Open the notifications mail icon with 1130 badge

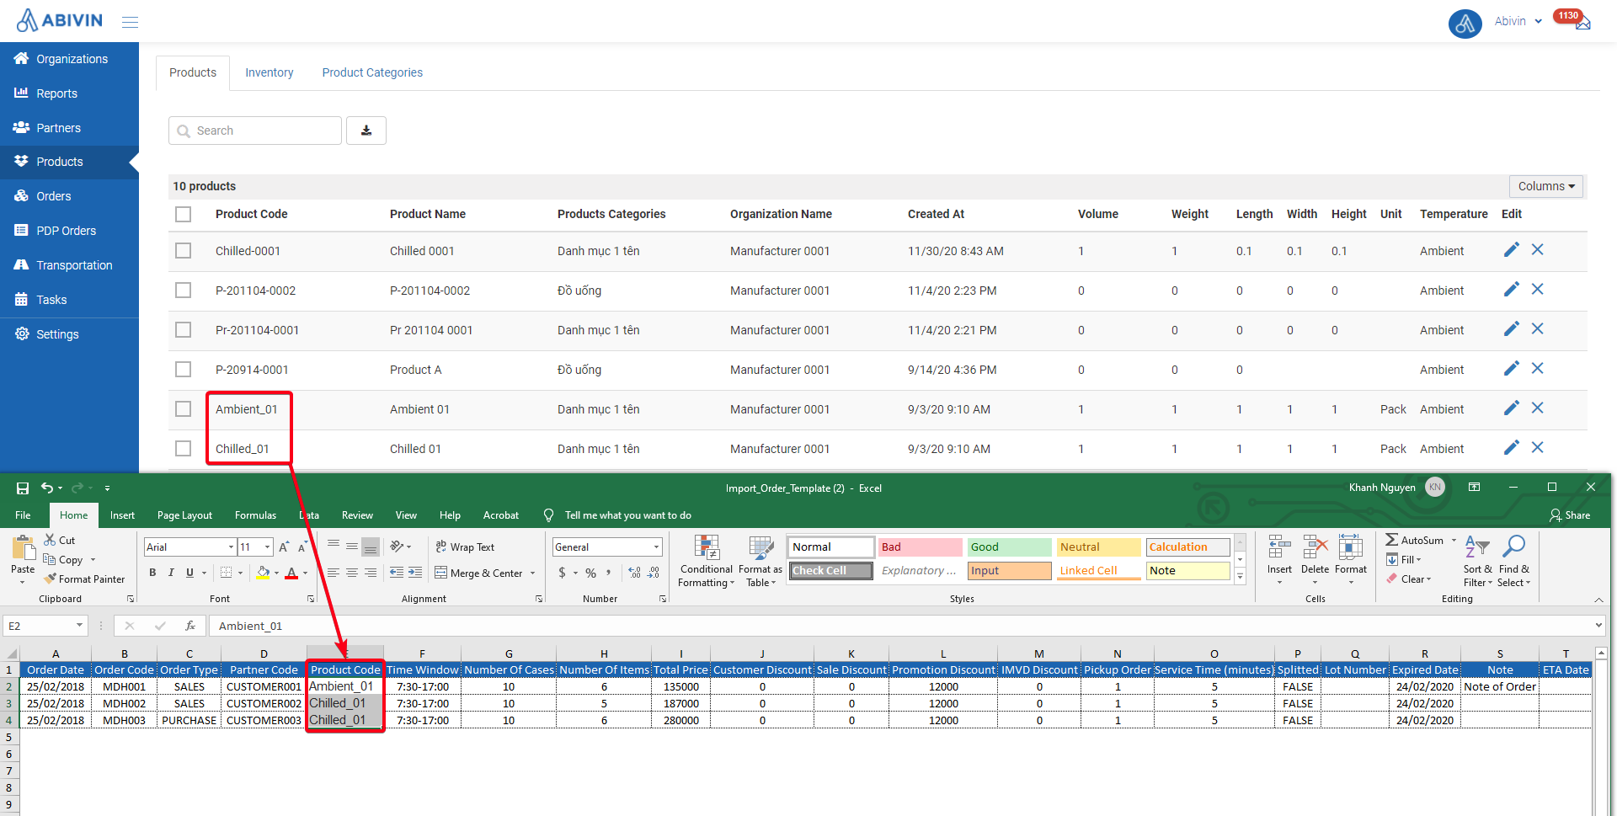pos(1582,23)
